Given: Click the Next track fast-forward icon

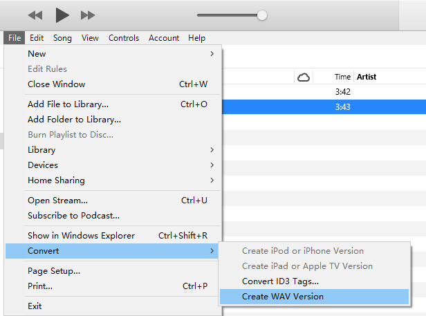Looking at the screenshot, I should 88,15.
